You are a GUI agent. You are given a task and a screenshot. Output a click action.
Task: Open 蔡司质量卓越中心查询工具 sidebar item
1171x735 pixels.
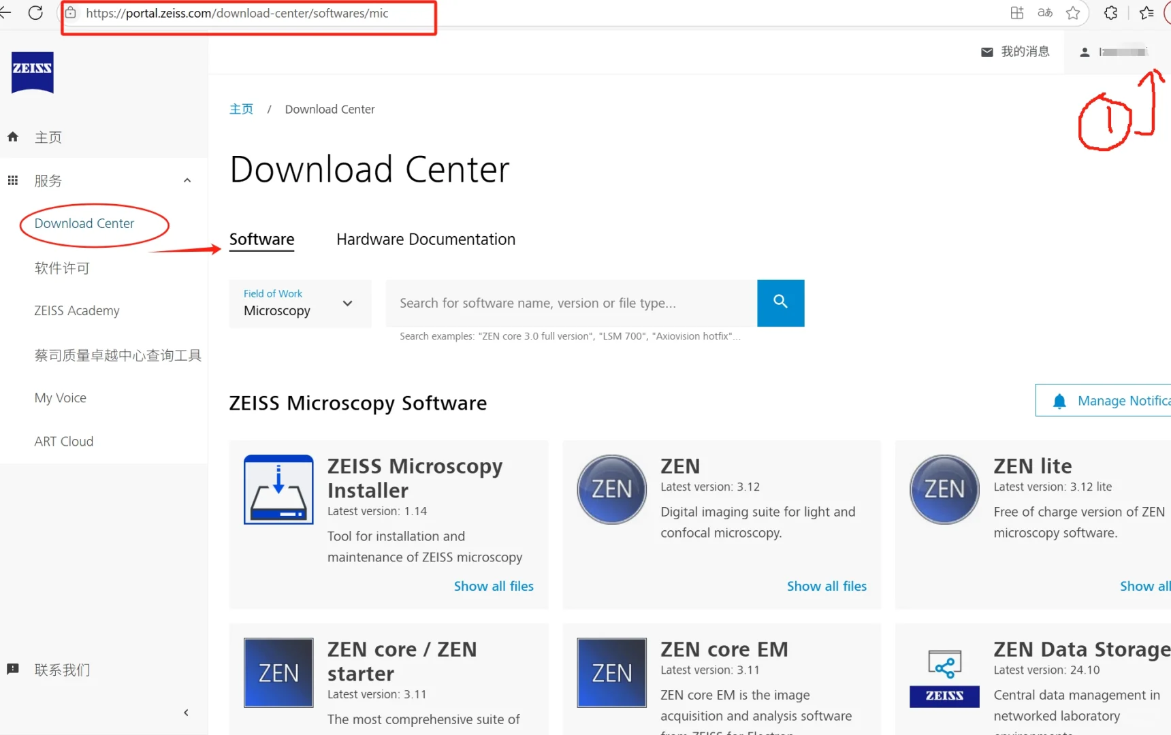pyautogui.click(x=118, y=355)
